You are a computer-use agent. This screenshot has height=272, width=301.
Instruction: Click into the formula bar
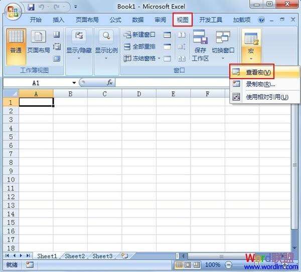(x=173, y=83)
